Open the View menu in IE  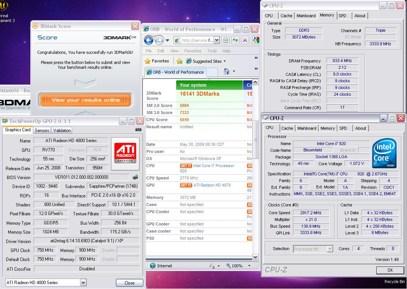click(x=174, y=51)
